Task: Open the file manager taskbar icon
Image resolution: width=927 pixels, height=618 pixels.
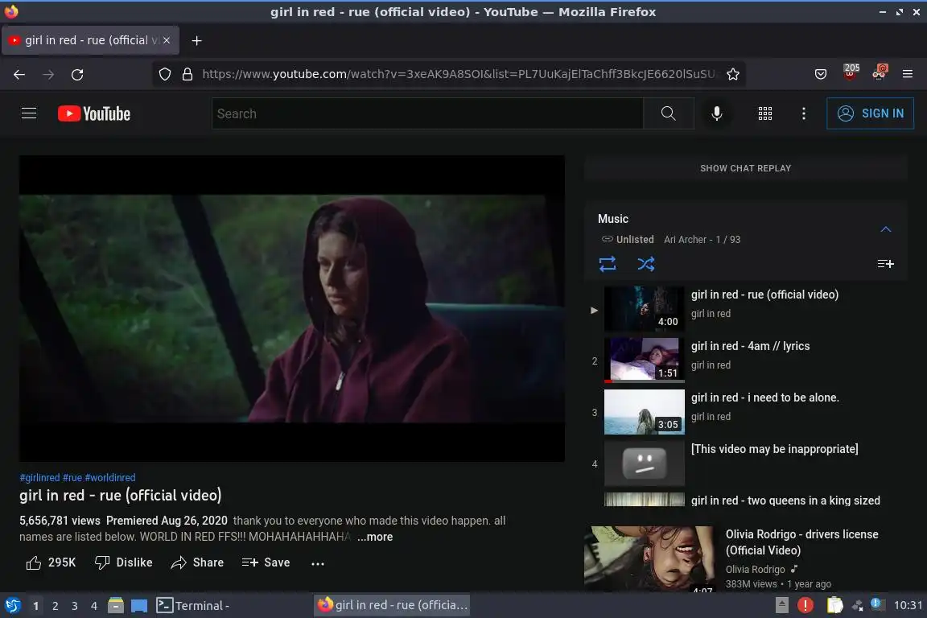Action: click(116, 605)
